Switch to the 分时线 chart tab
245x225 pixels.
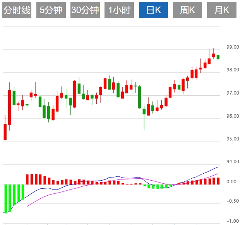pyautogui.click(x=17, y=10)
